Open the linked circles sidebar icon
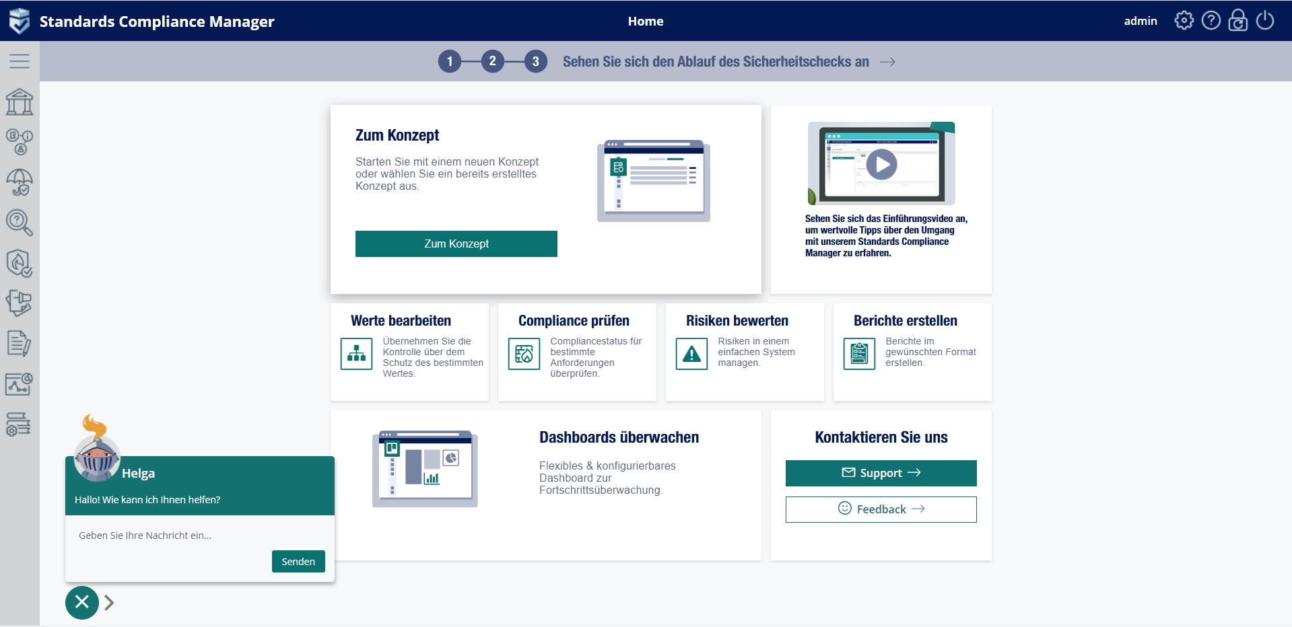1292x627 pixels. click(20, 142)
